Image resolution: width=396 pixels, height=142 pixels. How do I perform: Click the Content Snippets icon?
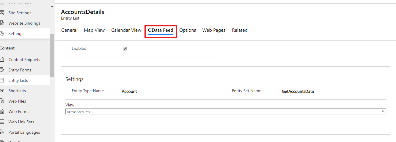click(x=2, y=60)
